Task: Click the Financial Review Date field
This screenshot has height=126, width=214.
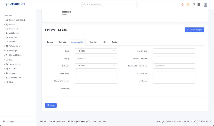Action: tap(174, 66)
